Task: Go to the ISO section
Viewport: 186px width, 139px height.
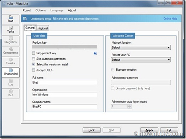Action: click(x=11, y=93)
